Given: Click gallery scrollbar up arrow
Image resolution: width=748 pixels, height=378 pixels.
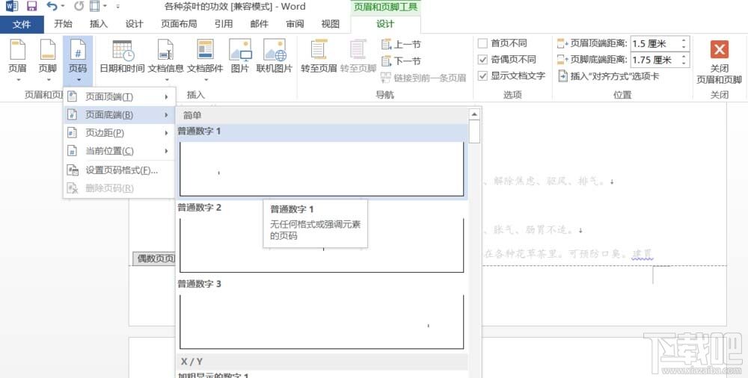Looking at the screenshot, I should click(x=474, y=114).
